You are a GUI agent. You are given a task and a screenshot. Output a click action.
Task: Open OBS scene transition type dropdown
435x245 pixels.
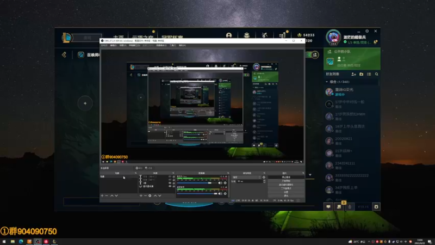[x=247, y=177]
